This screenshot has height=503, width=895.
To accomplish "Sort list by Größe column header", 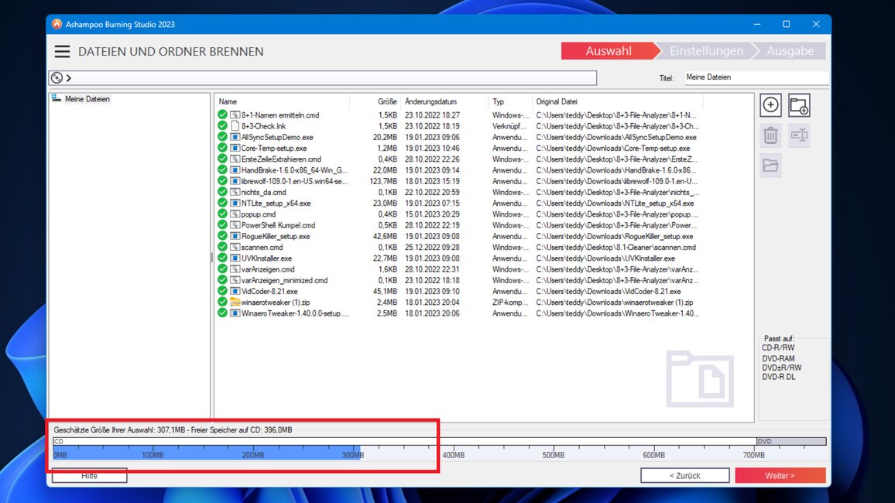I will click(387, 101).
